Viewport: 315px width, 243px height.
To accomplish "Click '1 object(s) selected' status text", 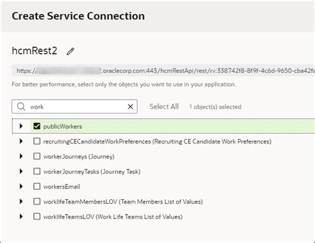I will (215, 107).
